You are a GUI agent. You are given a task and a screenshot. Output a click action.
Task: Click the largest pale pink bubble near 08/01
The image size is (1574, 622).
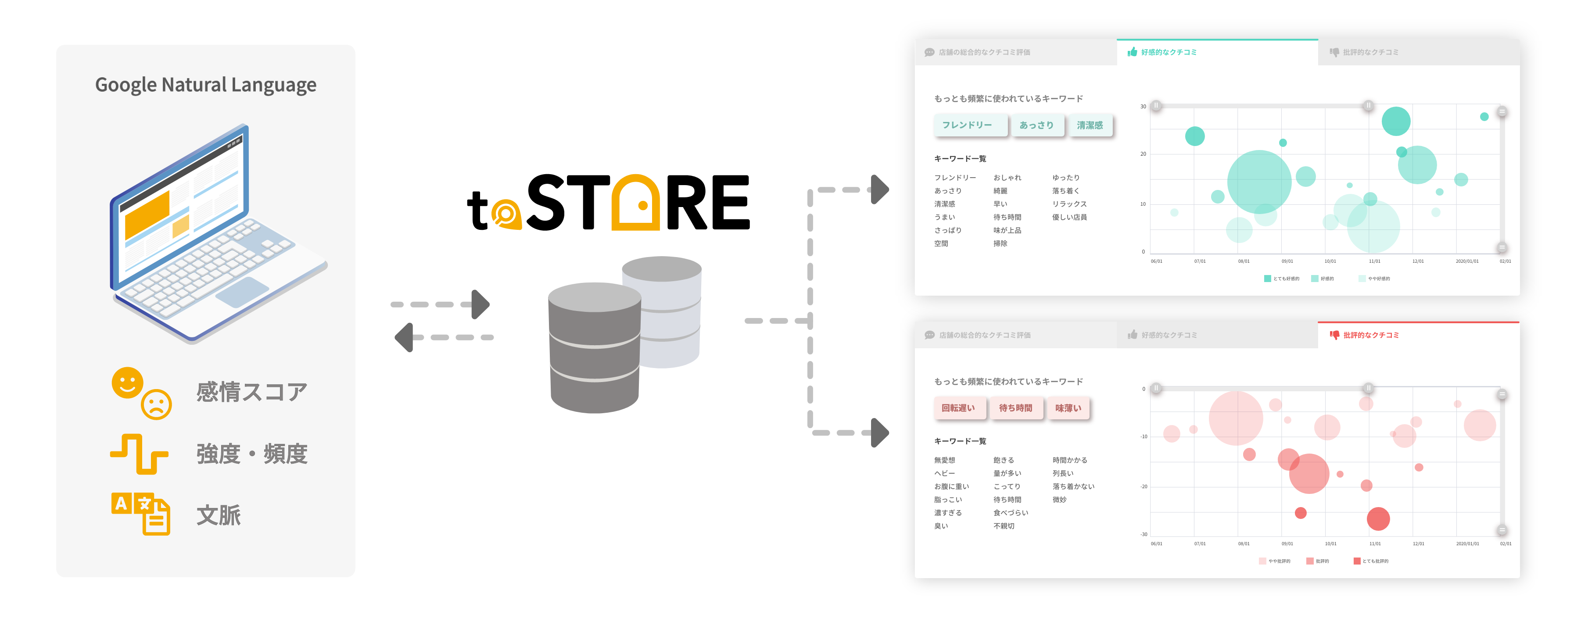[x=1236, y=418]
